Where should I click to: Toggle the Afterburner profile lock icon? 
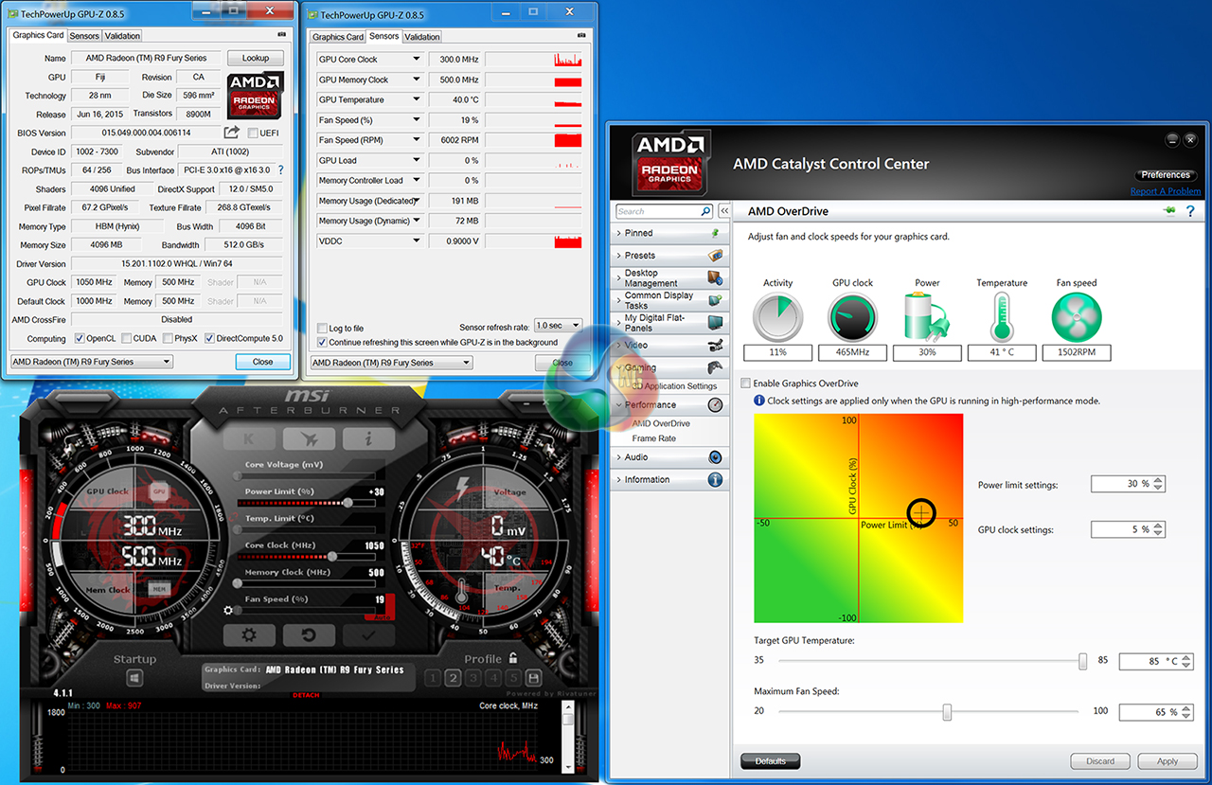pos(512,657)
